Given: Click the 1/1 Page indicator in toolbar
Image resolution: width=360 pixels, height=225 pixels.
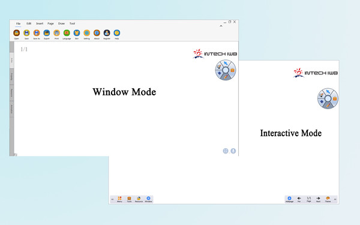Looking at the screenshot, I should 309,199.
